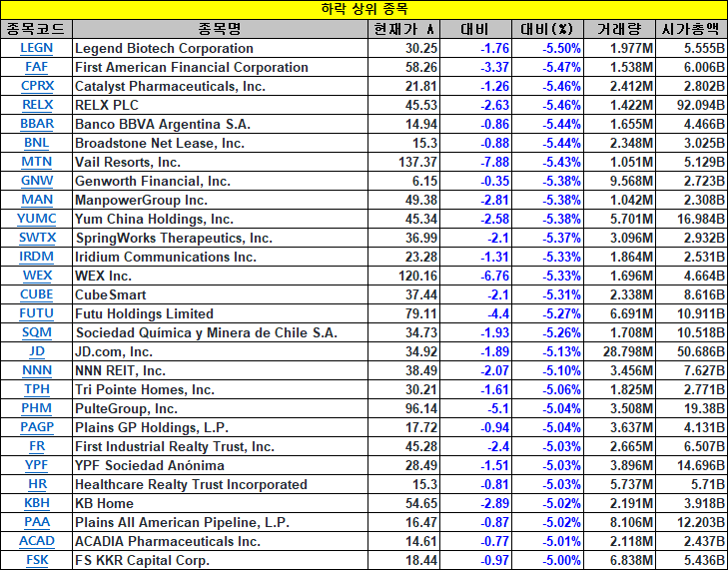Open the JD ticker link
Image resolution: width=728 pixels, height=570 pixels.
pos(37,351)
